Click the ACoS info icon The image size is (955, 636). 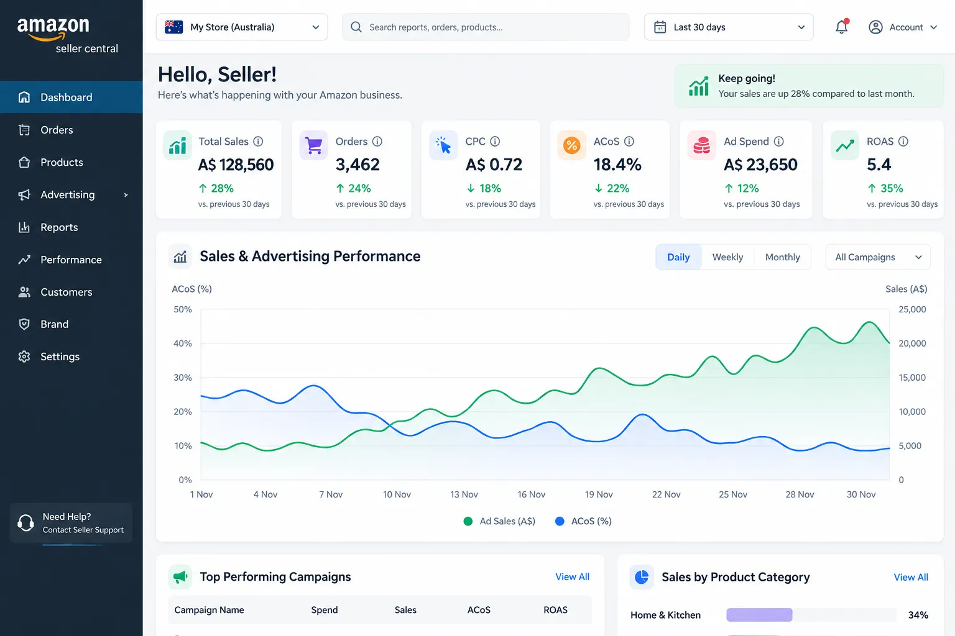tap(629, 142)
